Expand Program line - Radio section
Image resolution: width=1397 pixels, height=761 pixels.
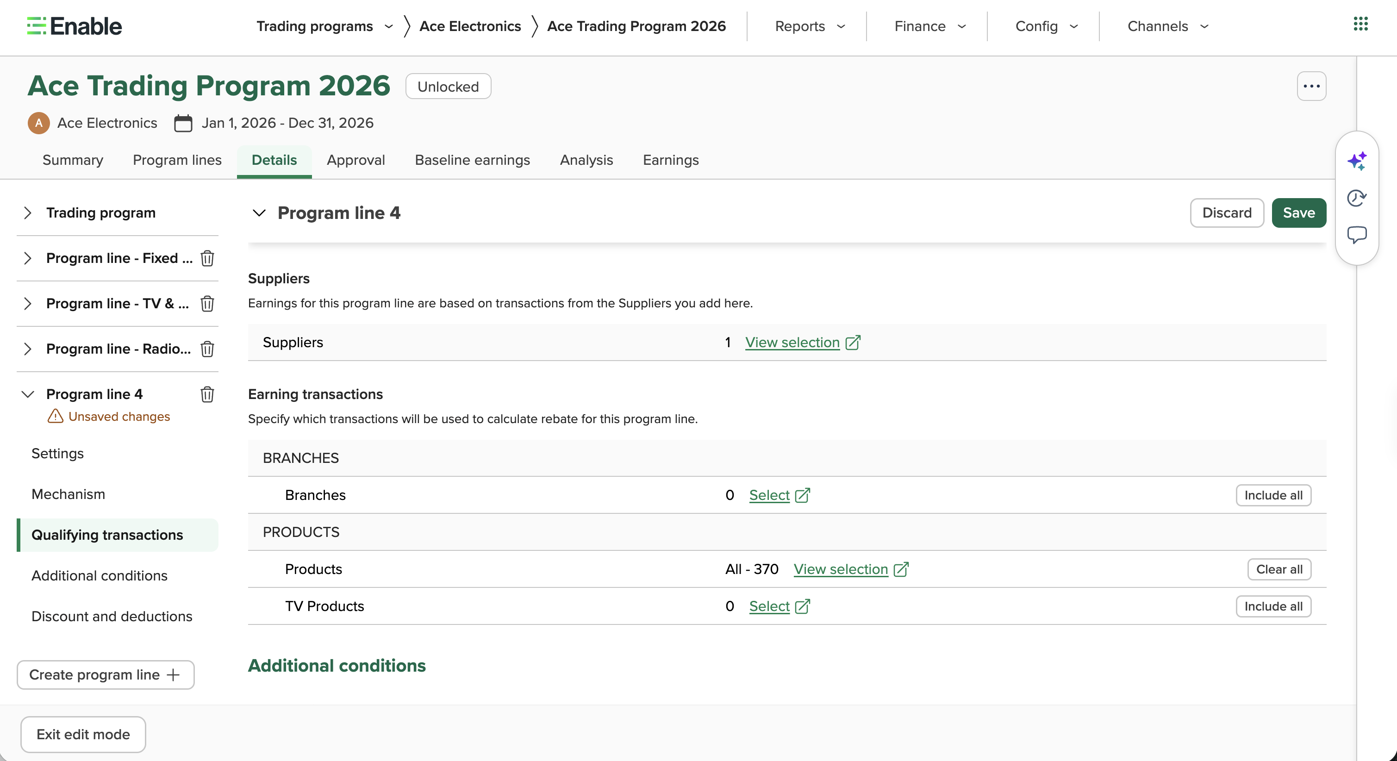tap(28, 349)
